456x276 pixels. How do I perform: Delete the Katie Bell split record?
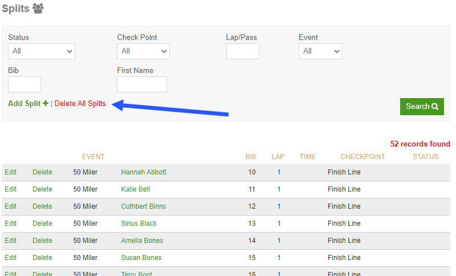pyautogui.click(x=42, y=189)
